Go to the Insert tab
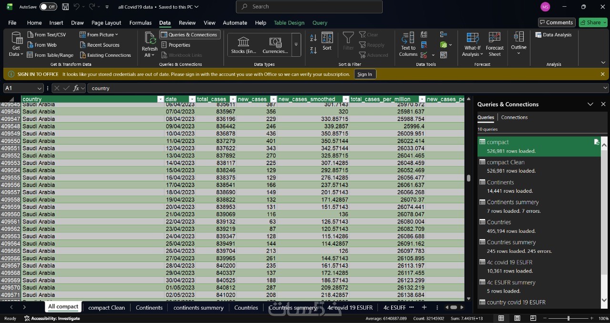The height and width of the screenshot is (323, 610). point(56,22)
